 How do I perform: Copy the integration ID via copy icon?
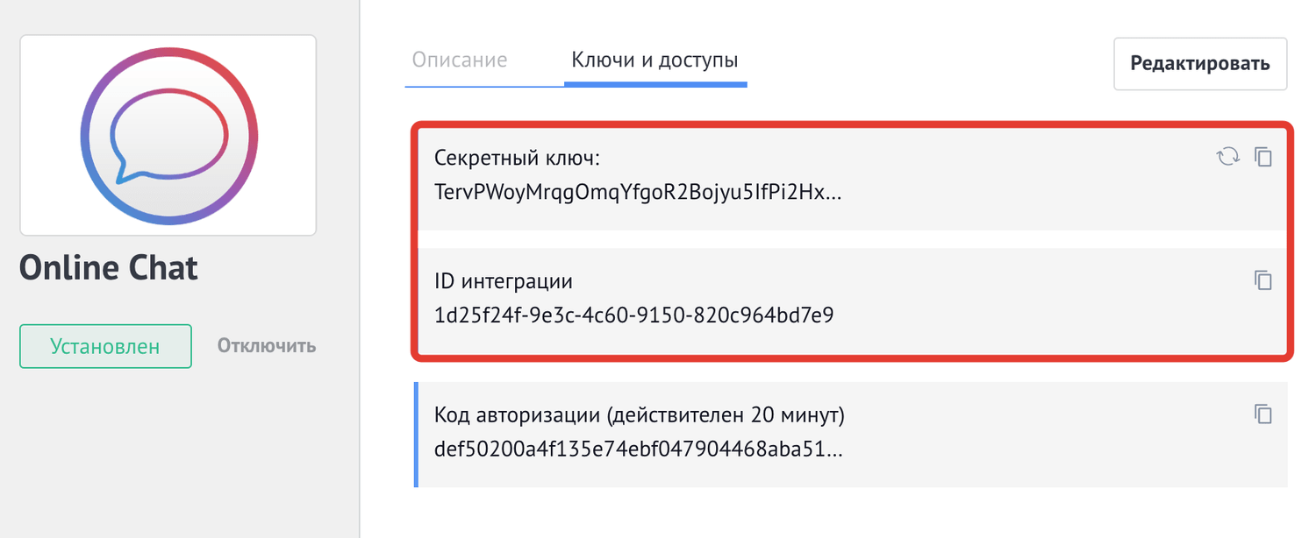(x=1263, y=280)
